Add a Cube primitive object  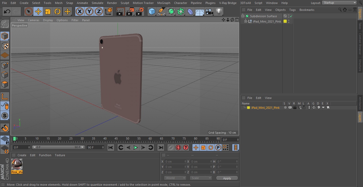click(x=152, y=11)
